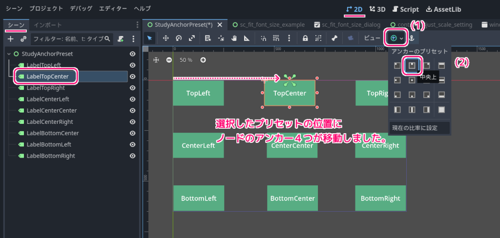Viewport: 500px width, 238px height.
Task: Select the arrow Select Mode tool
Action: tap(149, 38)
